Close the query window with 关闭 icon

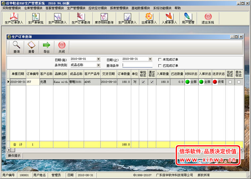62,47
